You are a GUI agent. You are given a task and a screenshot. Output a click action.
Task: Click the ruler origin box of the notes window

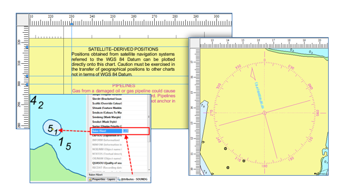click(x=23, y=19)
